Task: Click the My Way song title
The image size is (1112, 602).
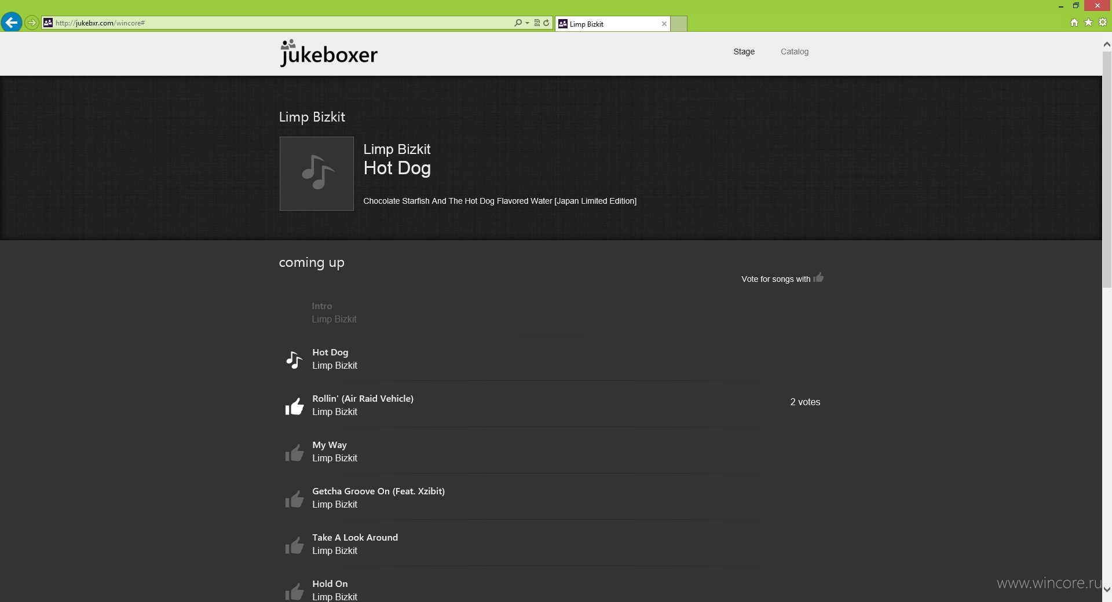Action: (330, 445)
